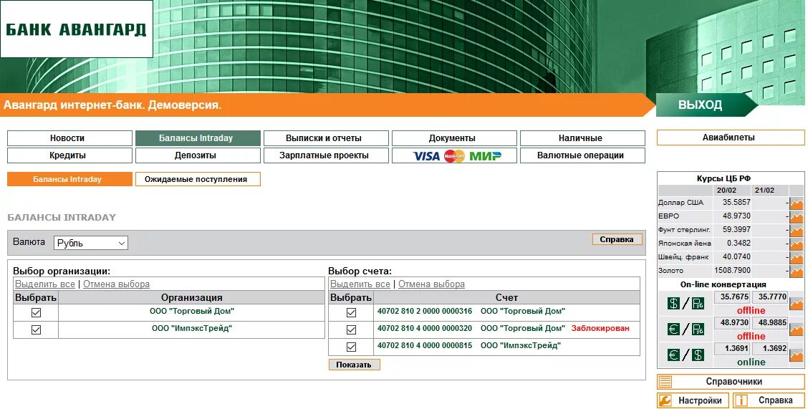Viewport: 808px width, 409px height.
Task: Click Доллар США rate 35.5857
Action: pos(736,203)
